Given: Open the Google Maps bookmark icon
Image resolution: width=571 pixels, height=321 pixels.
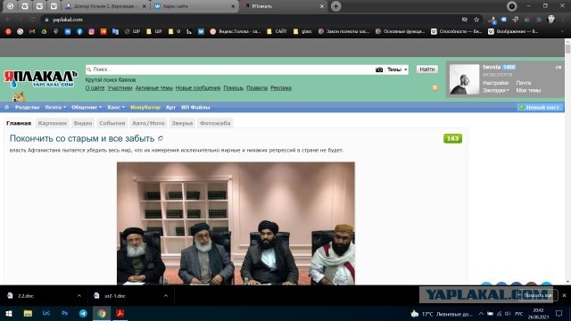Looking at the screenshot, I should pos(55,32).
